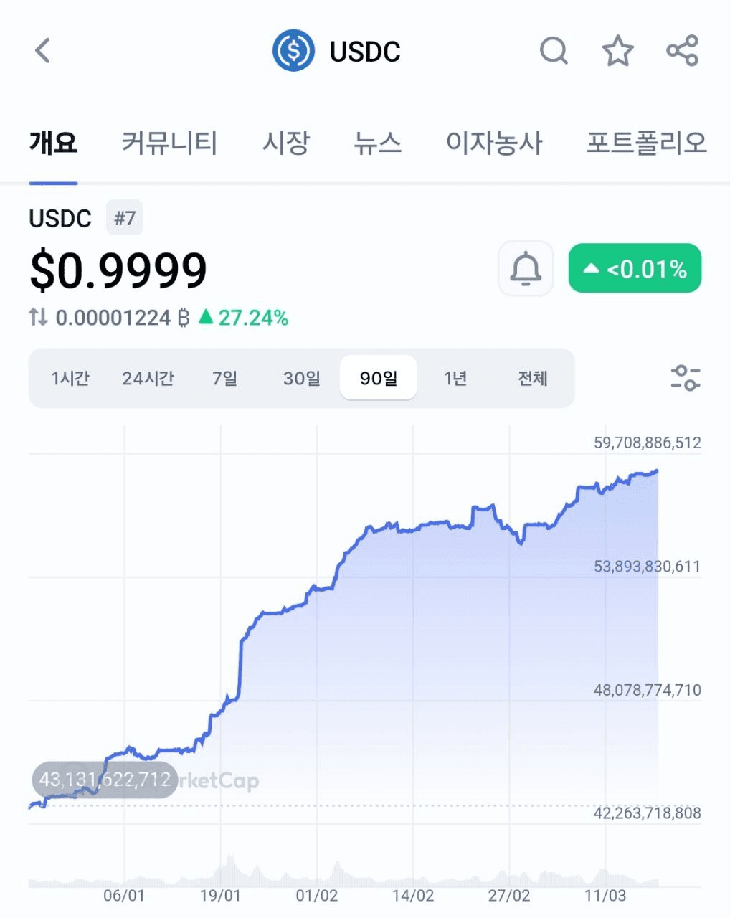This screenshot has height=918, width=730.
Task: Select the 7일 time range
Action: point(224,378)
